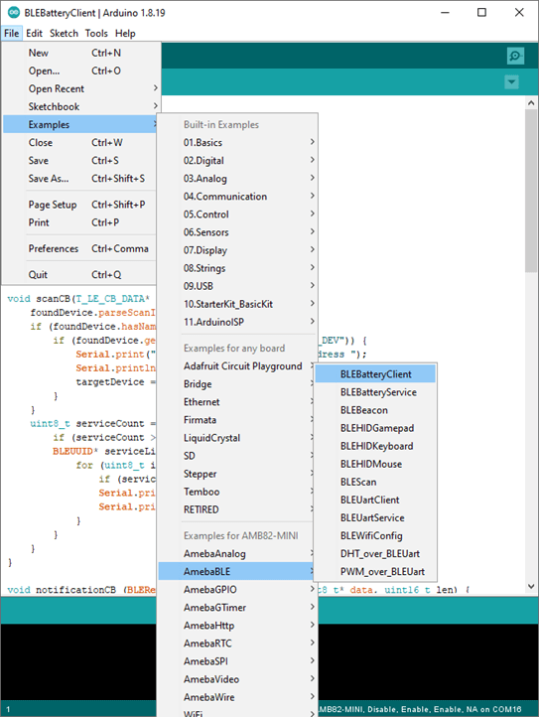Open Bridge examples
The height and width of the screenshot is (717, 539).
pyautogui.click(x=236, y=384)
